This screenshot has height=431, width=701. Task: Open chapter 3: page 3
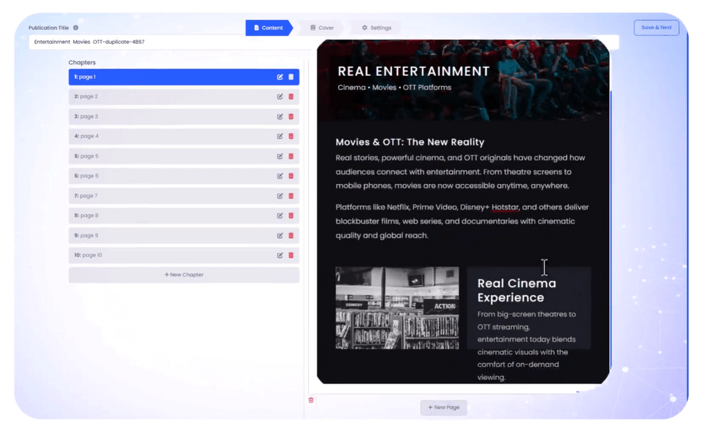pos(184,117)
